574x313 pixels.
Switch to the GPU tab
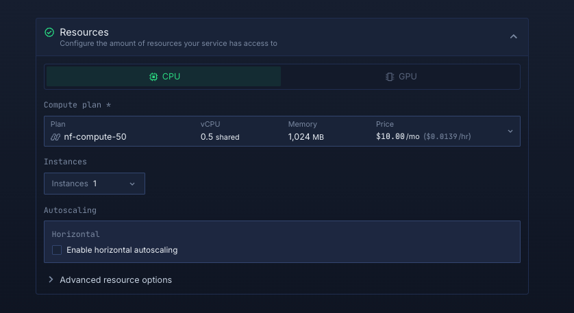401,77
